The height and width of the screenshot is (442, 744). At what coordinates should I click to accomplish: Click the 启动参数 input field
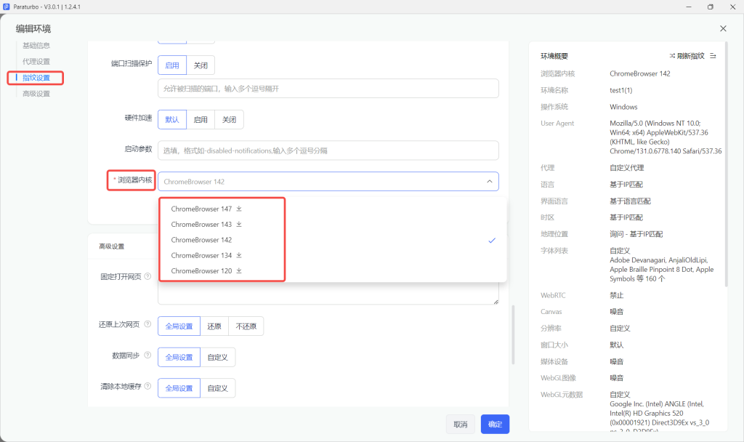[328, 150]
